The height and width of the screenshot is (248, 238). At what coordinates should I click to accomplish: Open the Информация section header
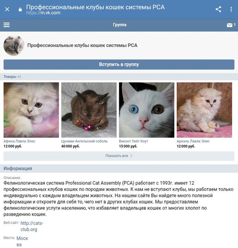(x=18, y=168)
